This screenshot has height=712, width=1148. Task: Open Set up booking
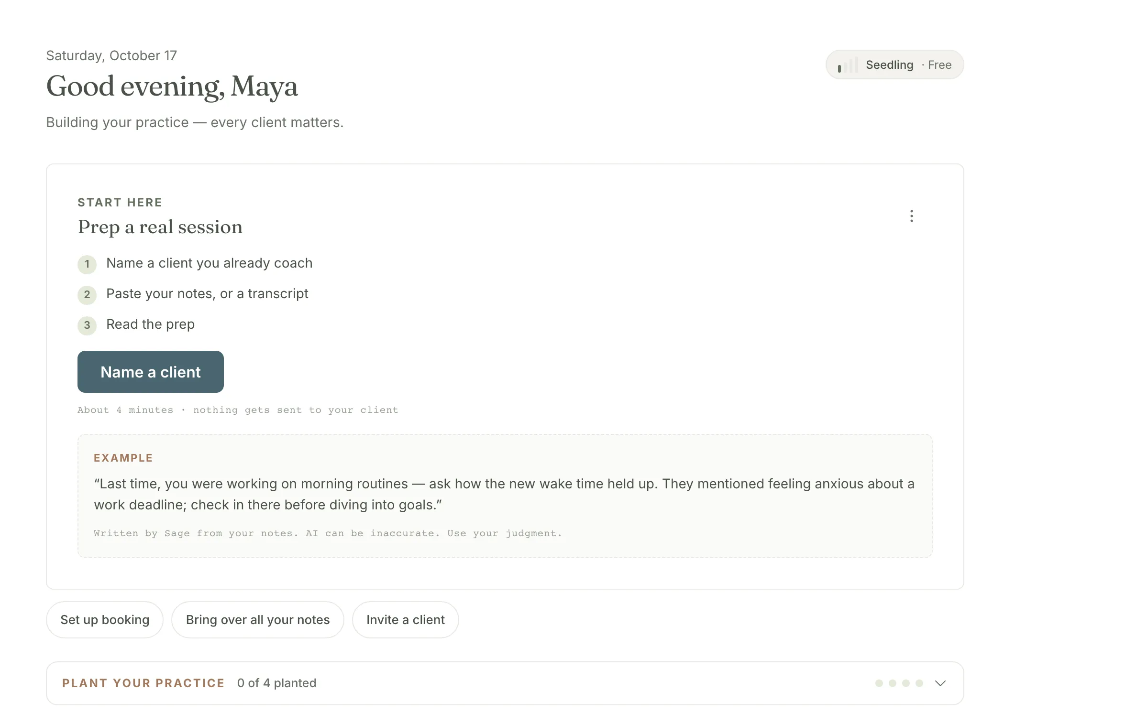click(x=105, y=620)
